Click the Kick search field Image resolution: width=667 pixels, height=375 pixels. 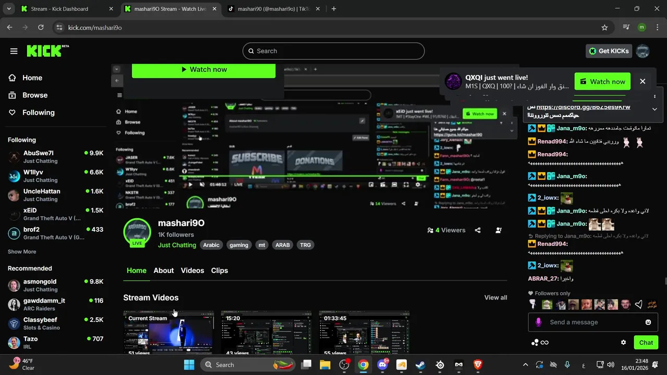333,51
